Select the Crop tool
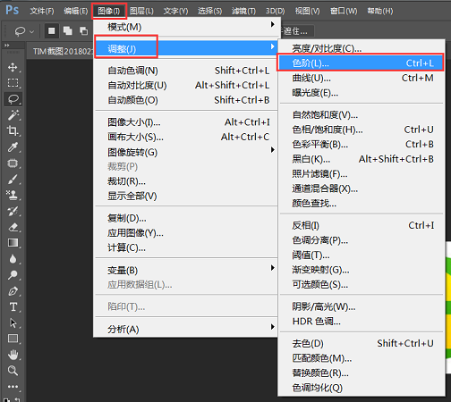This screenshot has height=402, width=451. click(13, 130)
